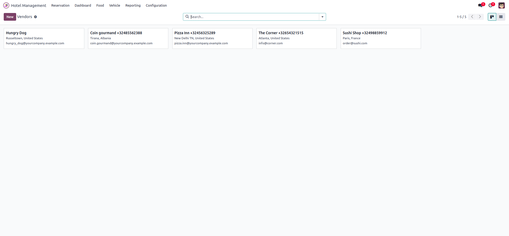509x236 pixels.
Task: Click Paris, France address text
Action: (x=352, y=38)
